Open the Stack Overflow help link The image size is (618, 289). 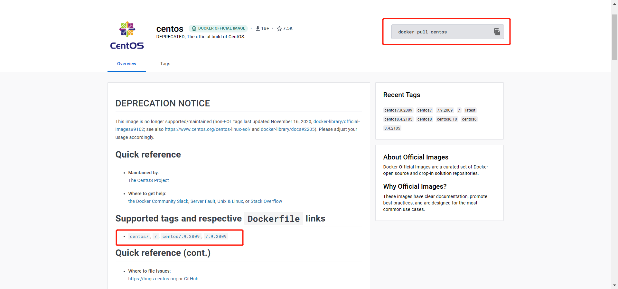(x=266, y=201)
